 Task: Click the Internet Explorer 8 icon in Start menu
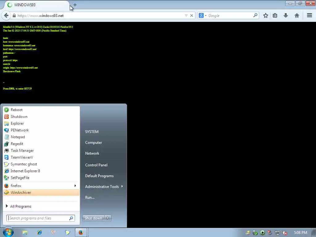click(6, 171)
